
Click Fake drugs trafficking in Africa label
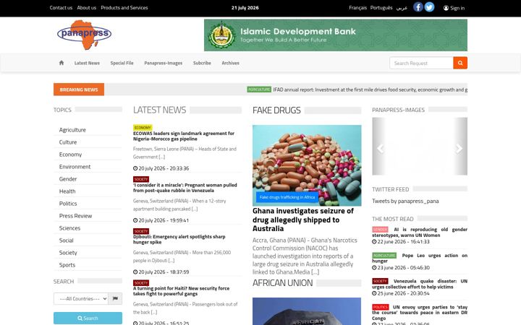[287, 197]
